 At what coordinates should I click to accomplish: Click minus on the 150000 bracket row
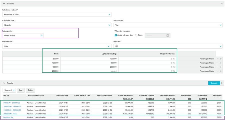coord(217,67)
